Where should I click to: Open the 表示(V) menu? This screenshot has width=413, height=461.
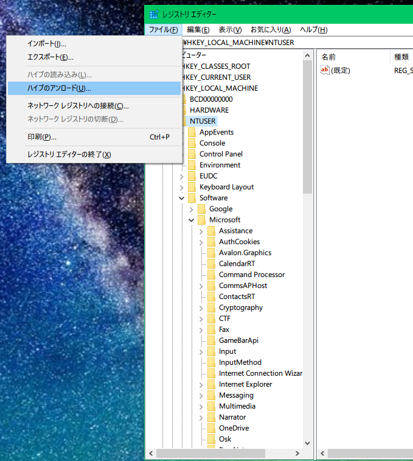pos(230,30)
